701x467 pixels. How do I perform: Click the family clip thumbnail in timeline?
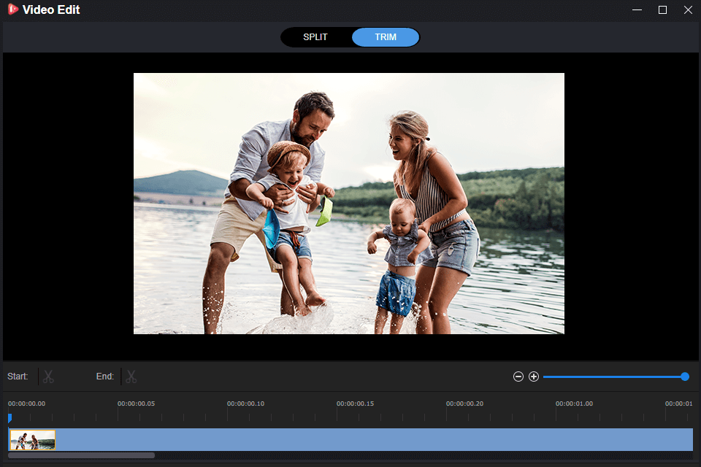32,440
